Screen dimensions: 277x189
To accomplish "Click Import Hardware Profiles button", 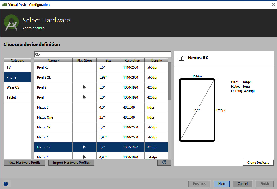I will (x=71, y=163).
